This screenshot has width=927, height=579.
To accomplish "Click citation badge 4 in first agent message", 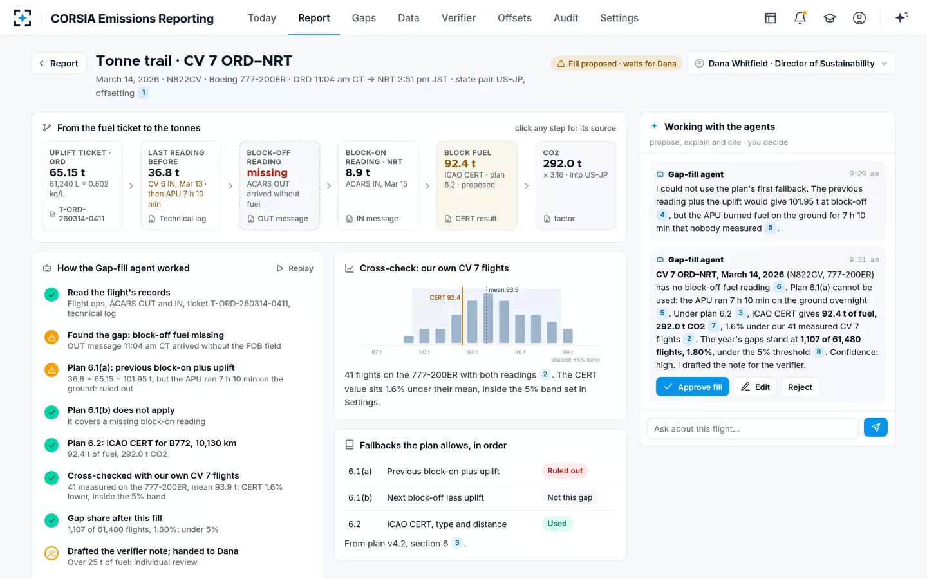I will [x=662, y=215].
